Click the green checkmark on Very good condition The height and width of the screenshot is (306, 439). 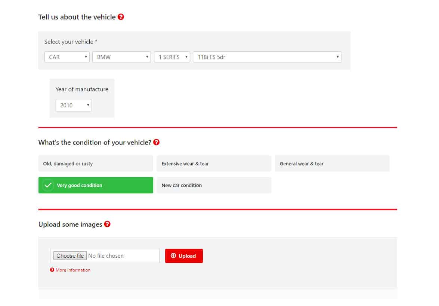(48, 185)
